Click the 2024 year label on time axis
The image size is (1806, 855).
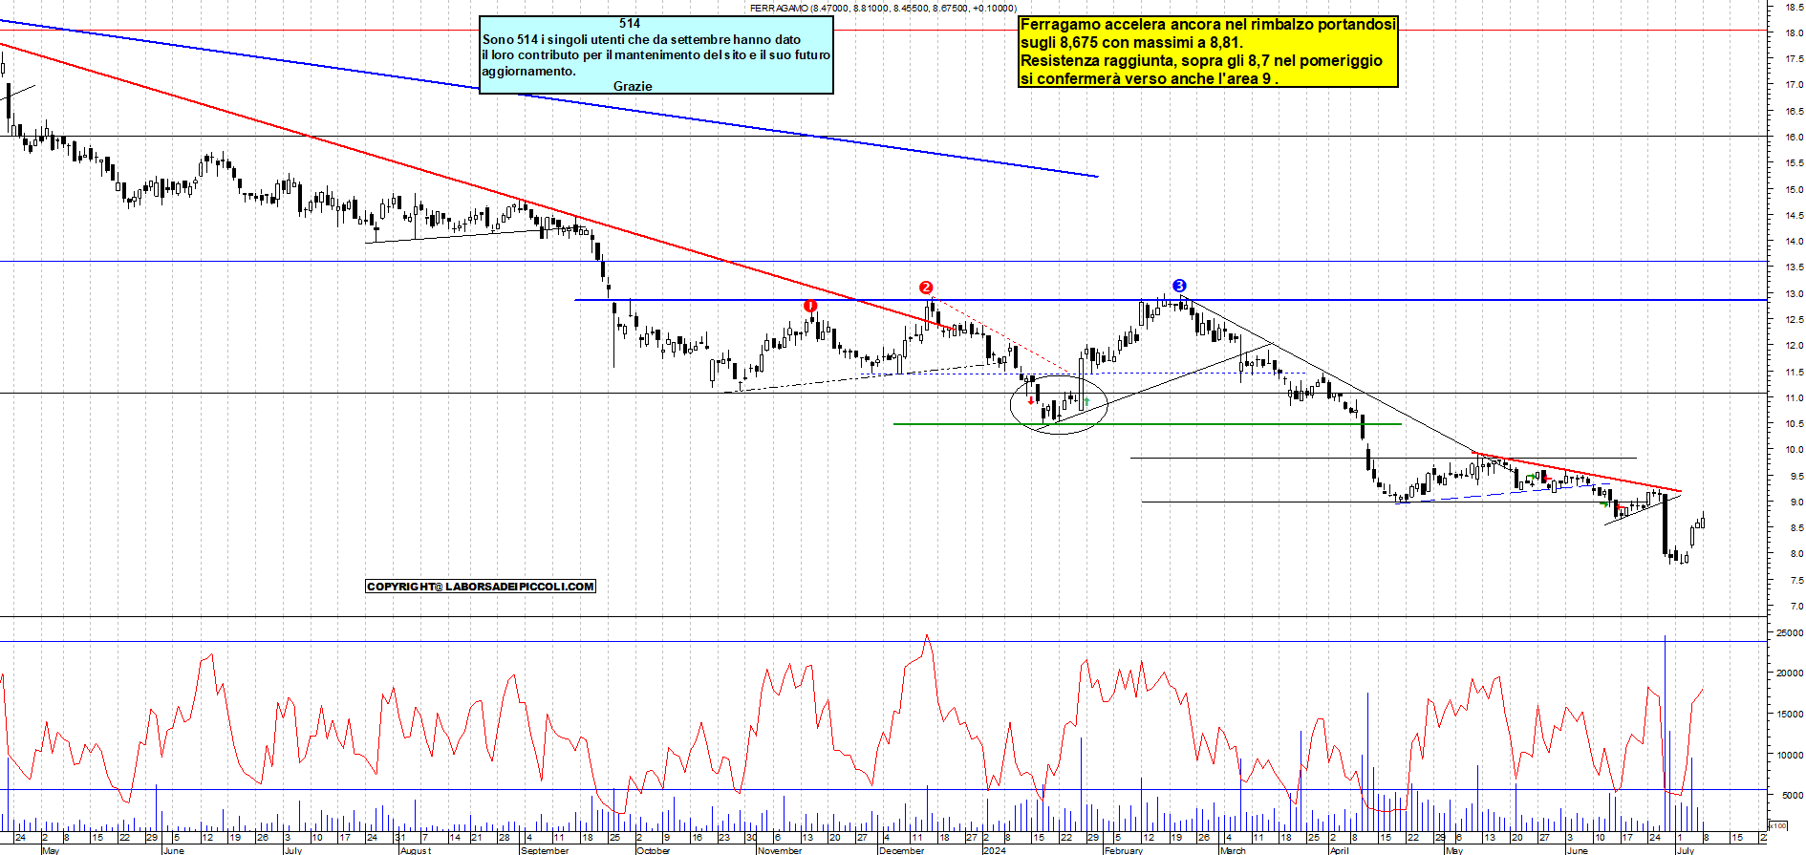pyautogui.click(x=995, y=850)
